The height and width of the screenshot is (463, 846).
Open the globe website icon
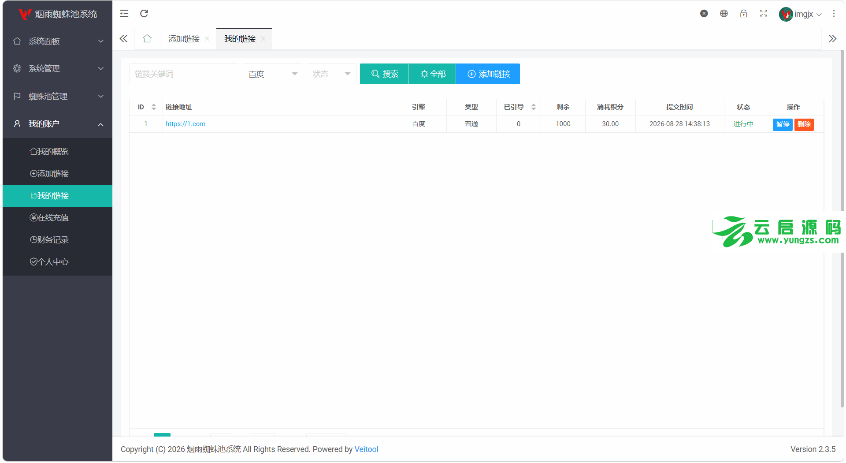[724, 14]
